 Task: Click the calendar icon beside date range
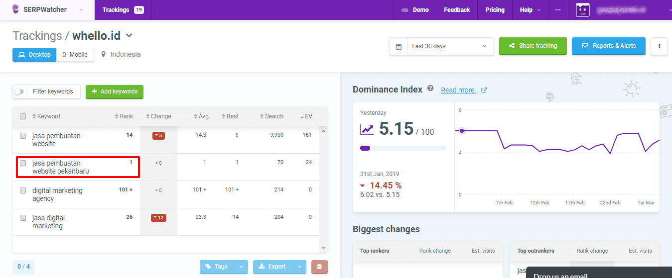point(399,46)
